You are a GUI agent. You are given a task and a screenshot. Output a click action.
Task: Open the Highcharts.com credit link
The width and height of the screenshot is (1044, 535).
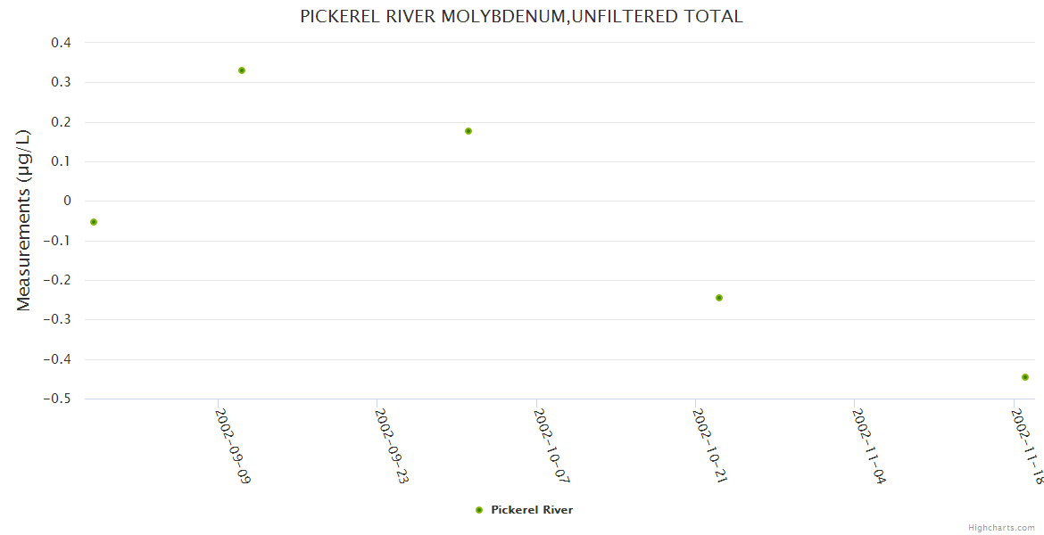click(x=1001, y=528)
